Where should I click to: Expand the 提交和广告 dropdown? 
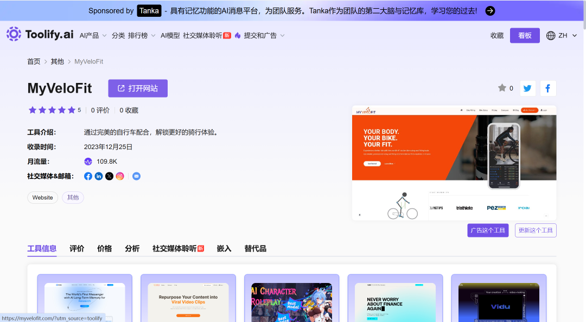(x=264, y=35)
